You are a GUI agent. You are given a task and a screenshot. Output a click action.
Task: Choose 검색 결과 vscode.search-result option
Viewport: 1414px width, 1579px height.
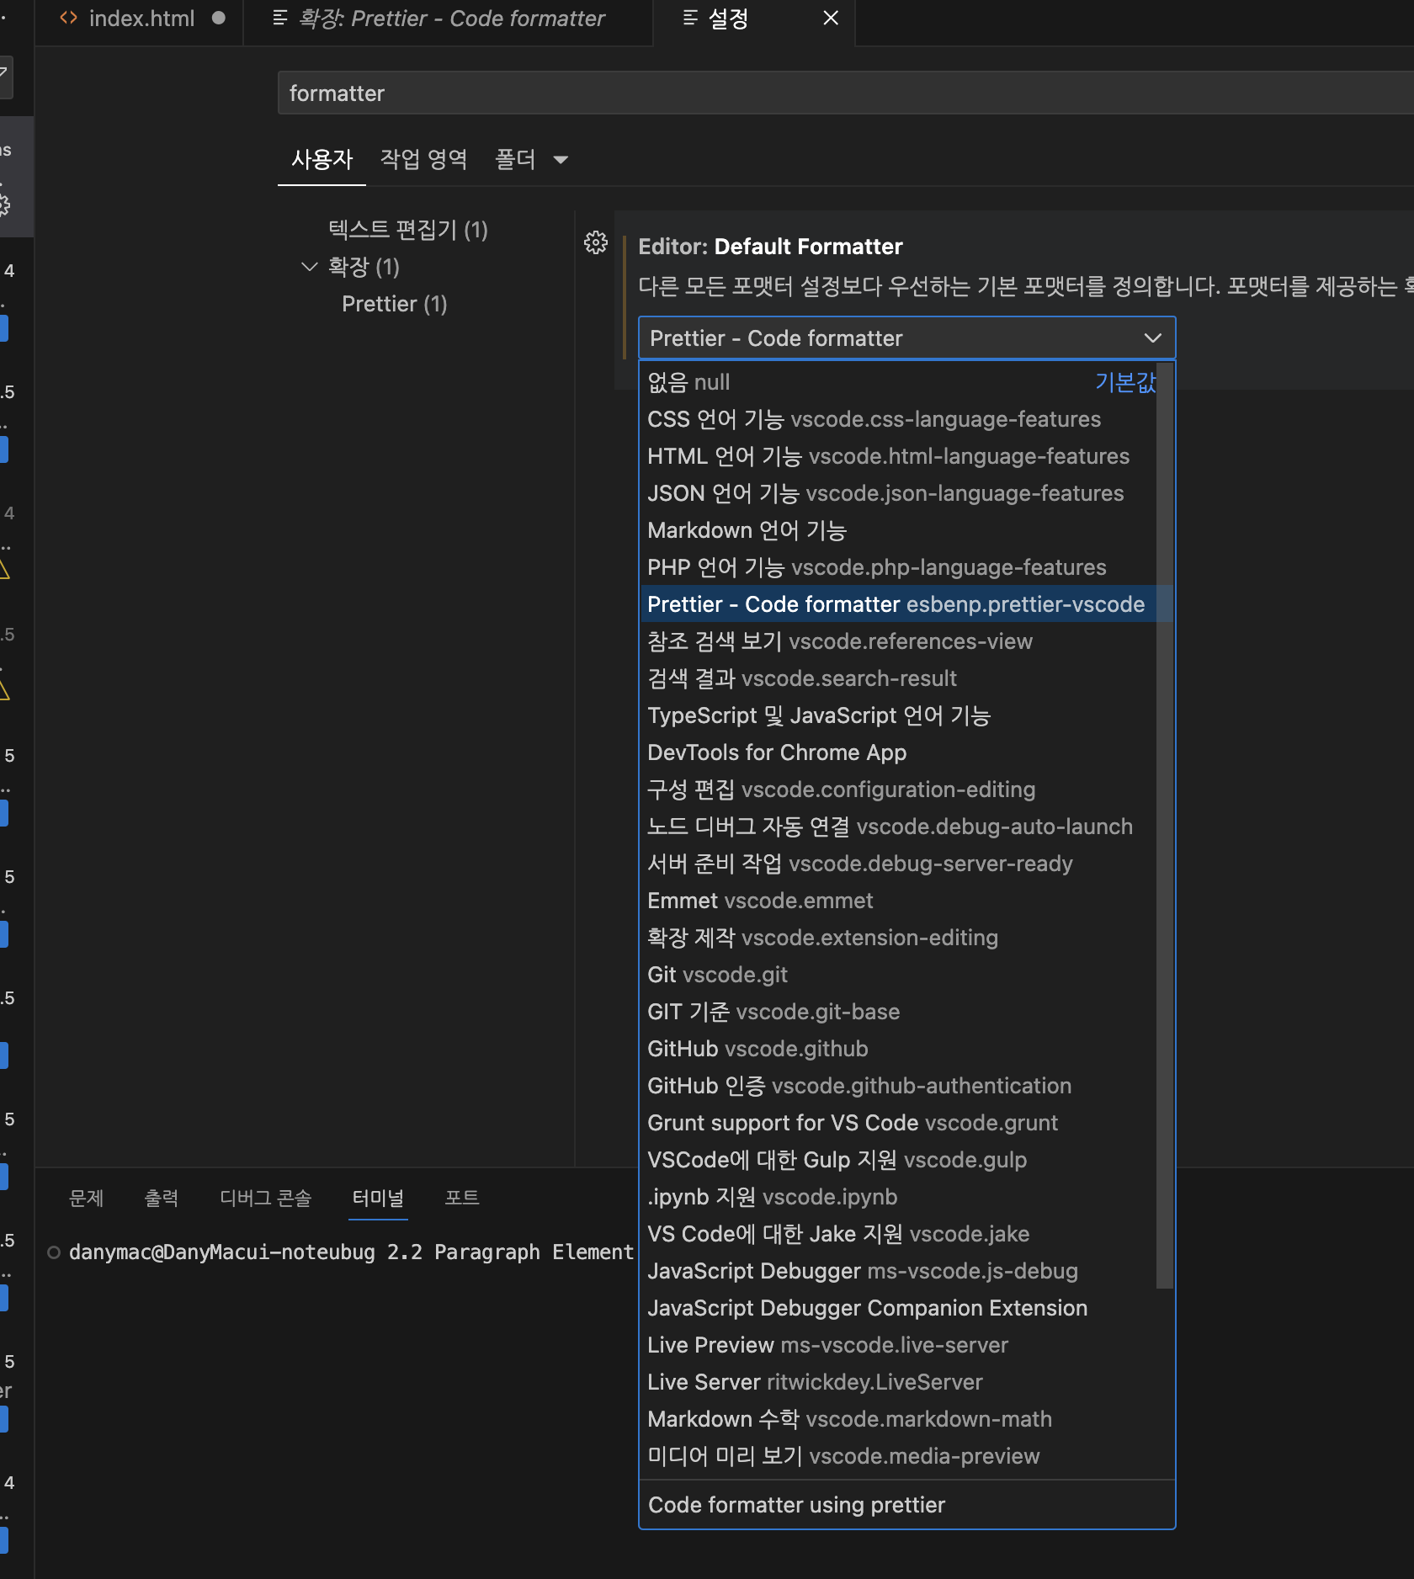(x=898, y=678)
